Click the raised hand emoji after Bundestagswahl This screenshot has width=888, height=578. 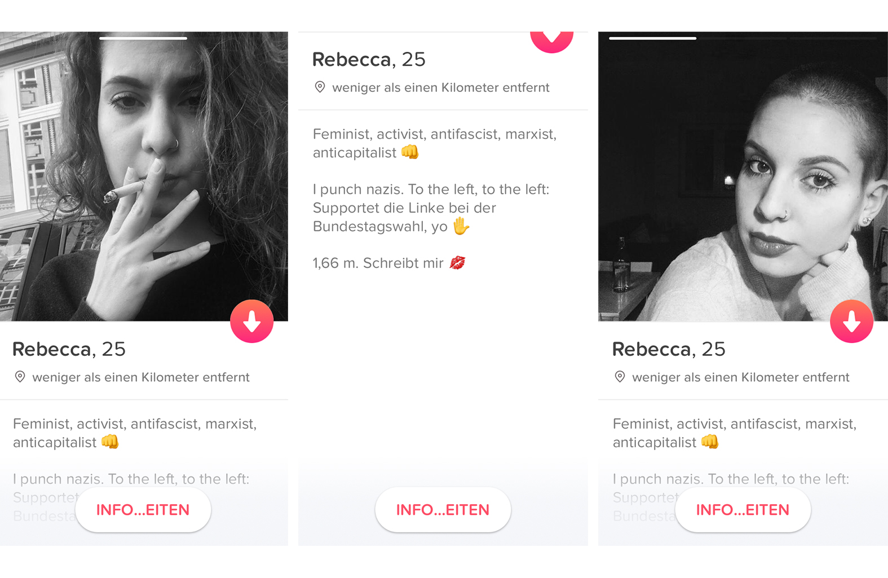(x=461, y=226)
